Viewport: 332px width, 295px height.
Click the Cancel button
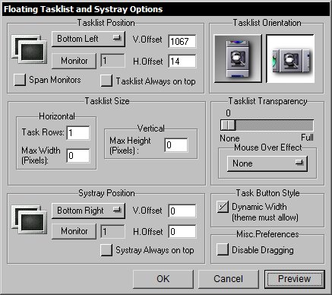point(229,279)
